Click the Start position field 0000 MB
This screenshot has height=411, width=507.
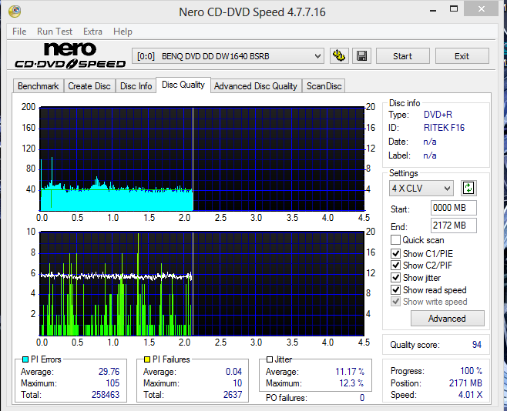coord(454,208)
